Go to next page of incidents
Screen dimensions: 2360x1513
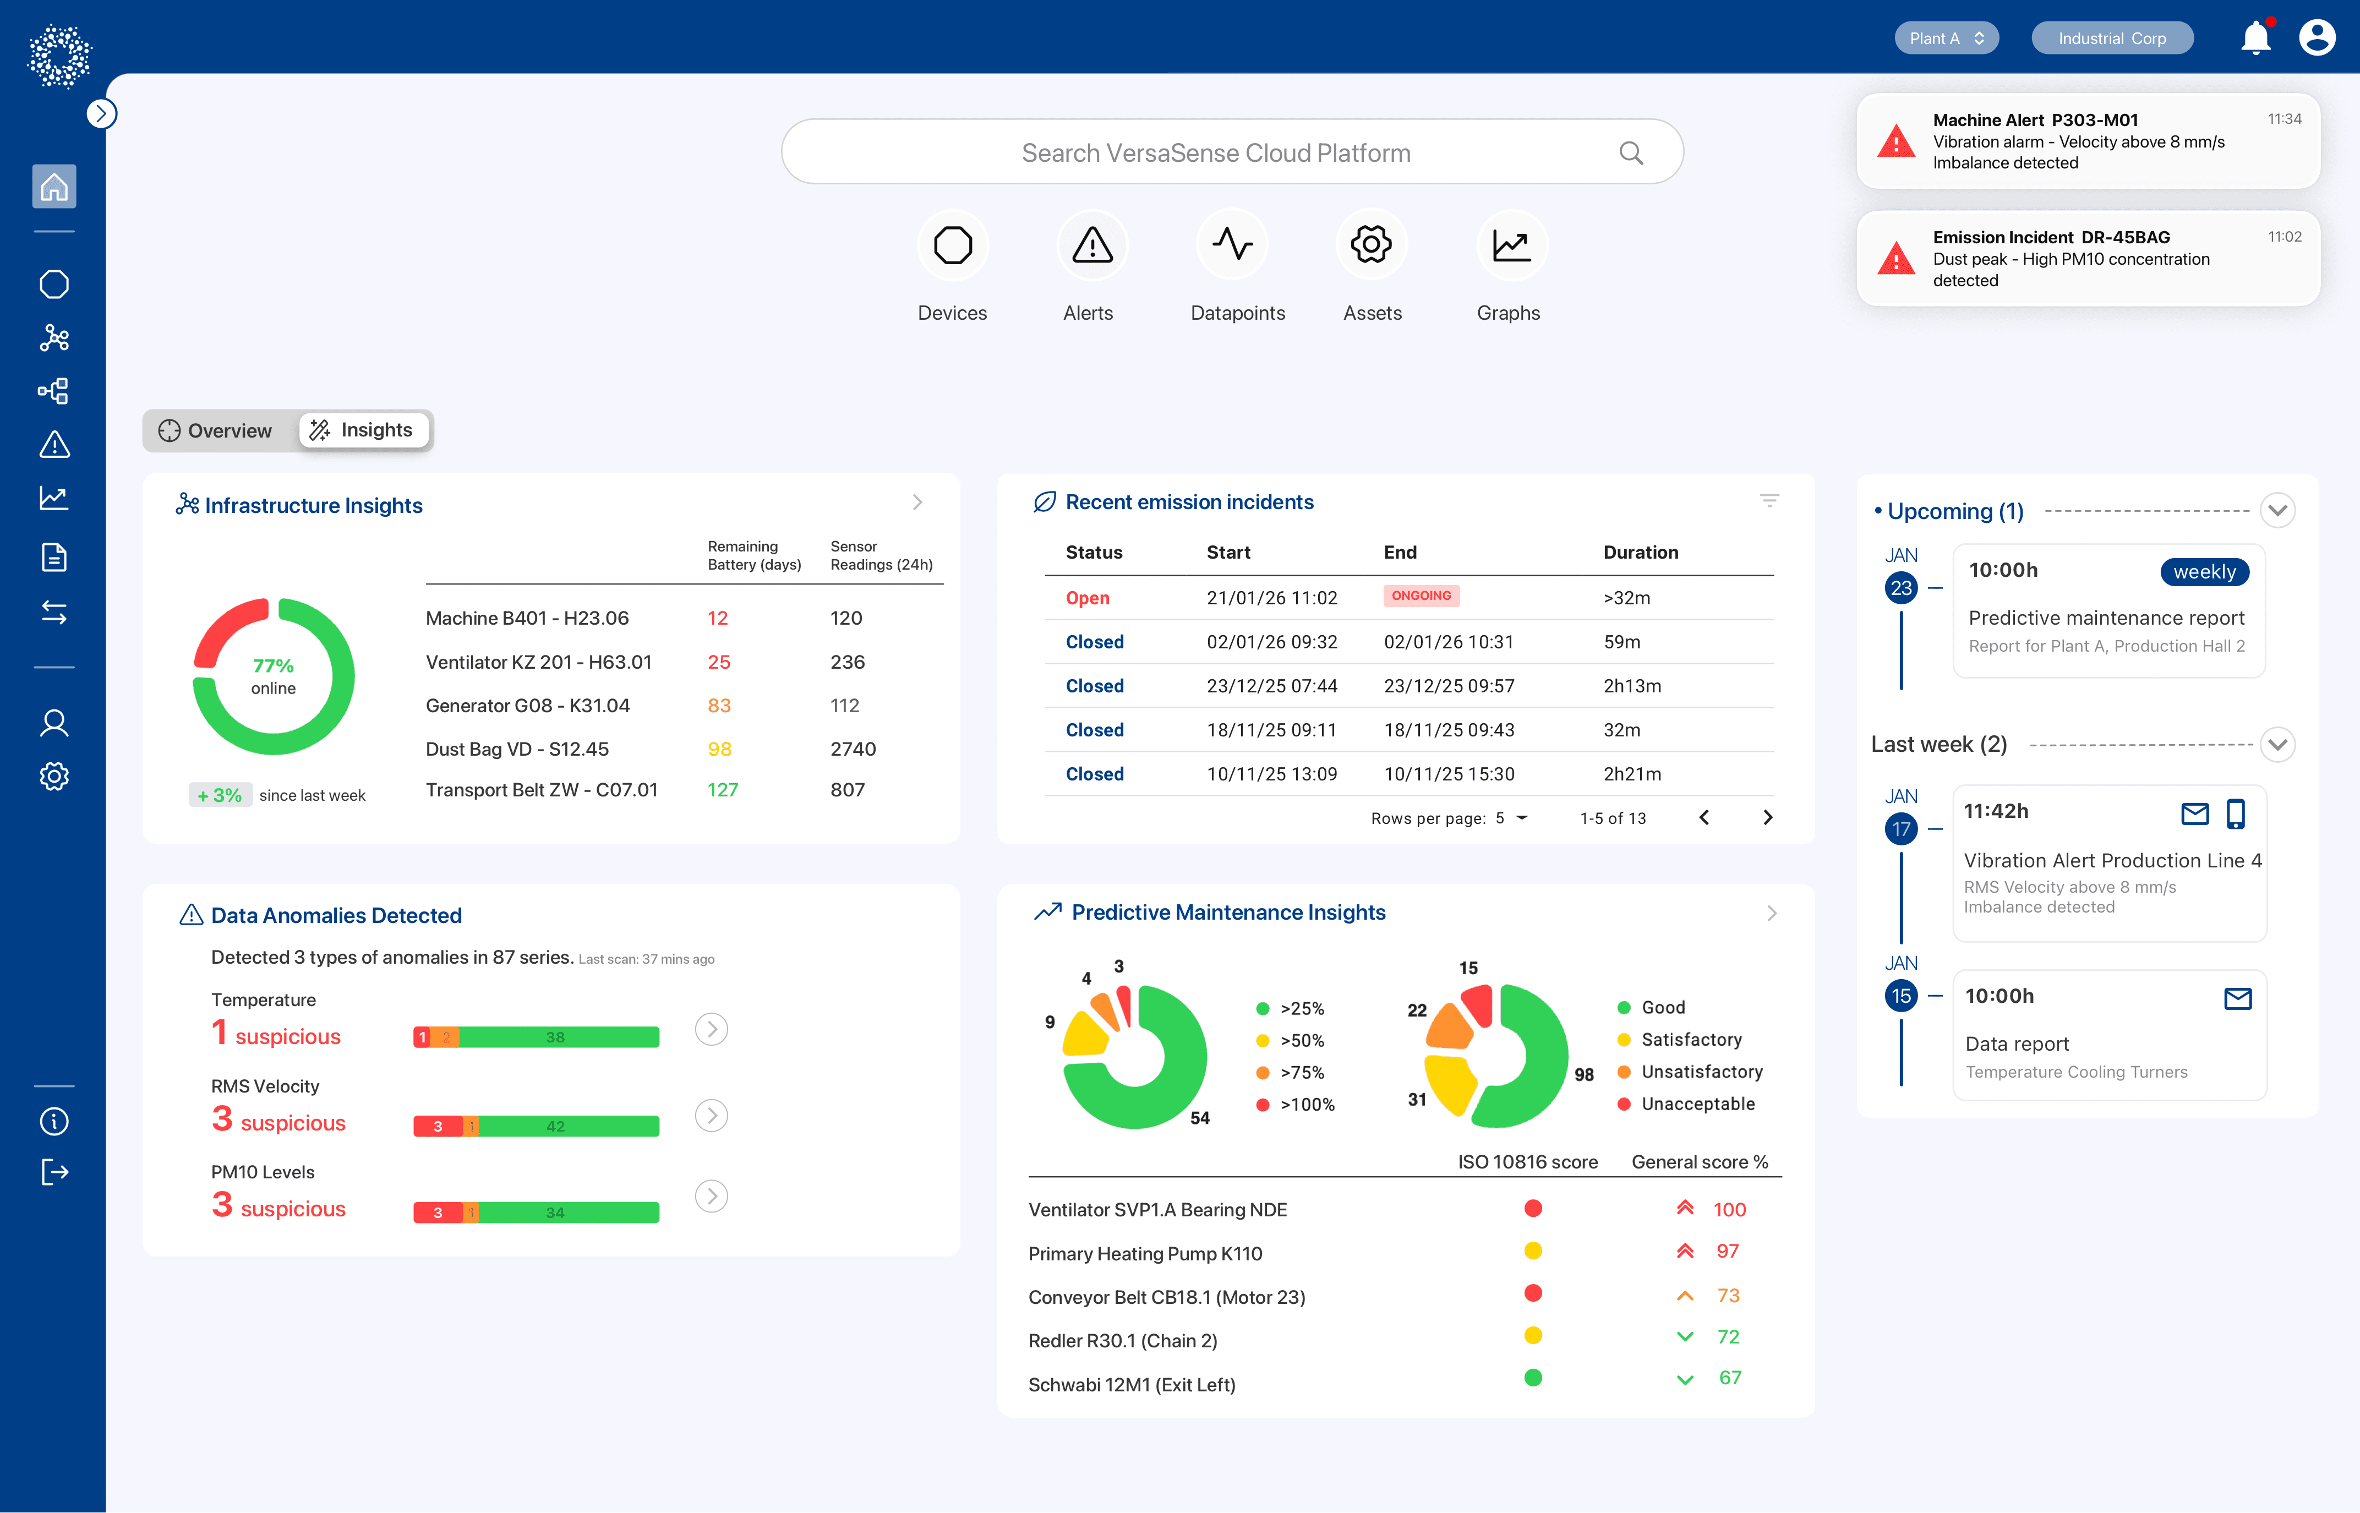click(1767, 817)
